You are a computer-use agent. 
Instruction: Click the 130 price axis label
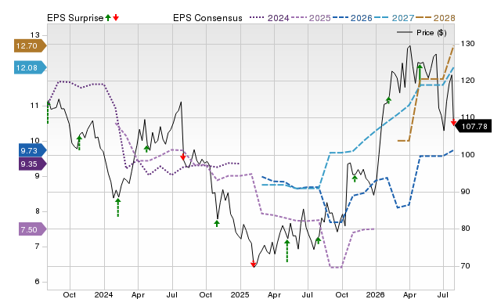click(467, 44)
